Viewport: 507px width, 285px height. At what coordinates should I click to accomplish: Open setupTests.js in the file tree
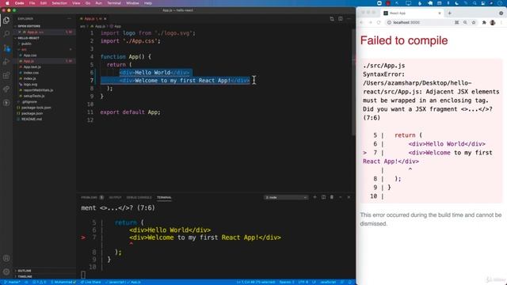tap(34, 96)
